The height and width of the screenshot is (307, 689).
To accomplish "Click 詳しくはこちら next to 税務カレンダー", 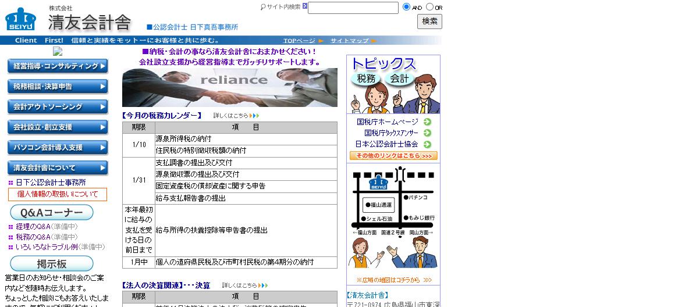I will 230,116.
